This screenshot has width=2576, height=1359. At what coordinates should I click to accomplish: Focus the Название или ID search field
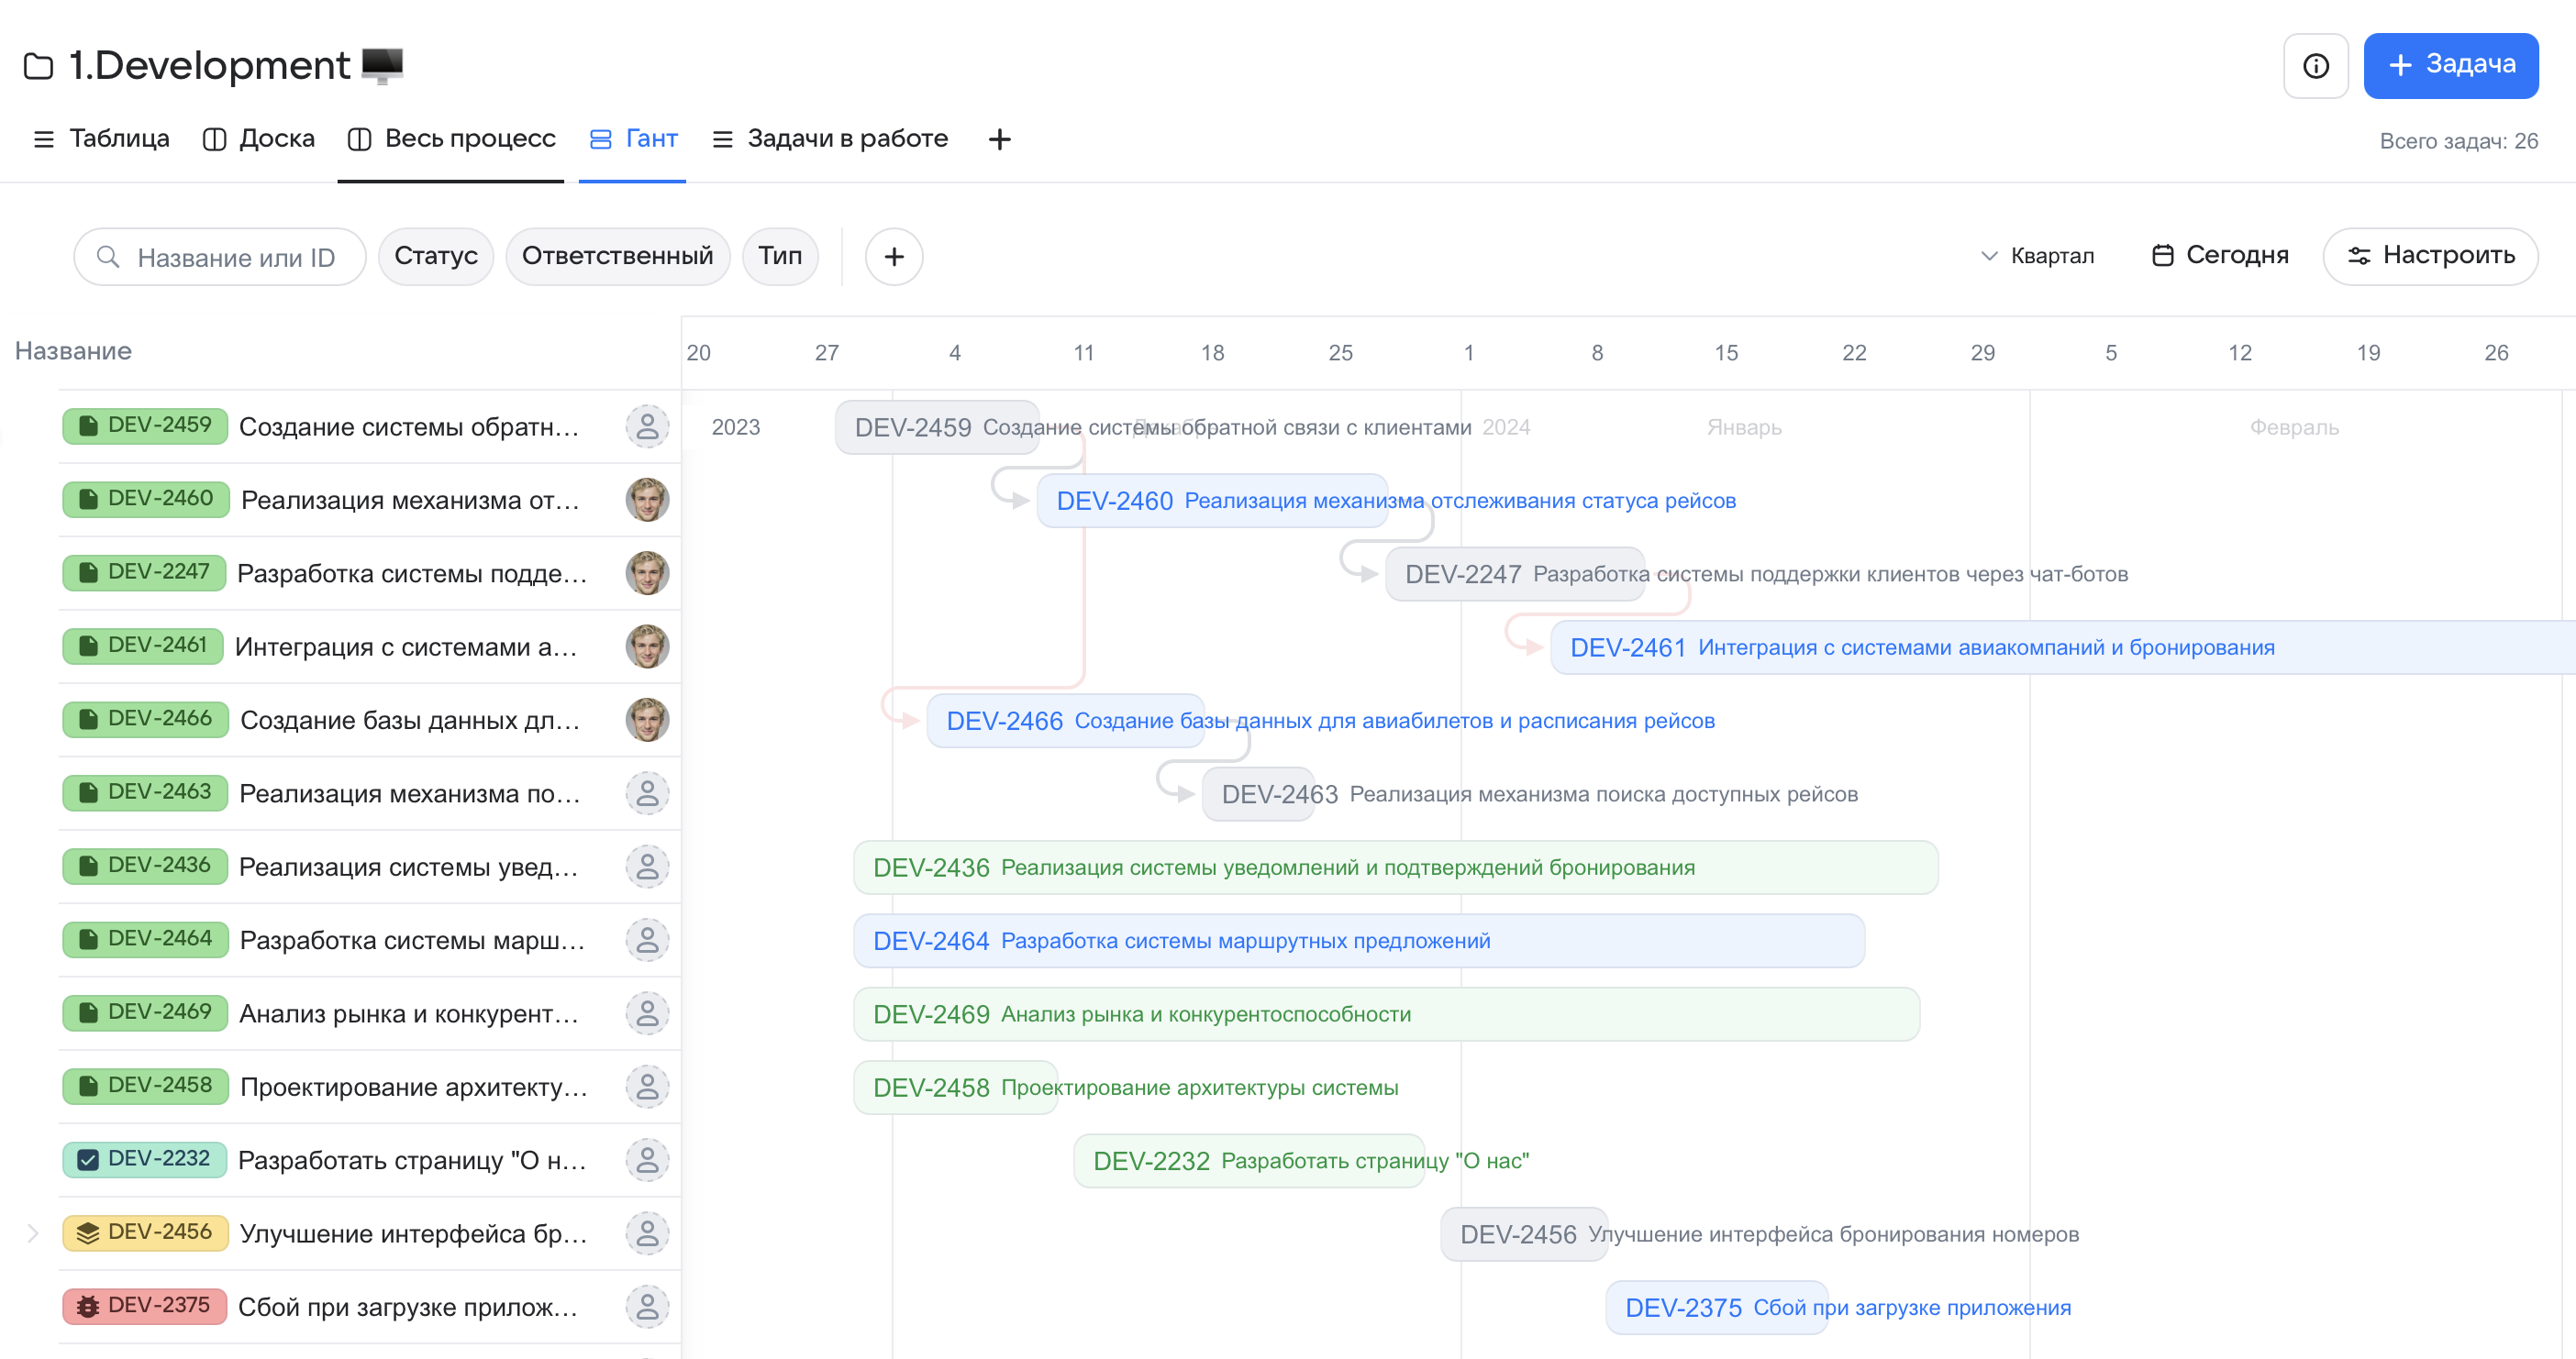(235, 258)
